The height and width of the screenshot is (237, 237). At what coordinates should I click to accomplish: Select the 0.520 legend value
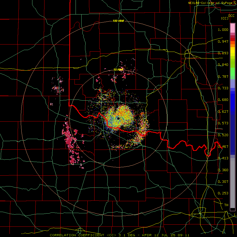(x=223, y=135)
